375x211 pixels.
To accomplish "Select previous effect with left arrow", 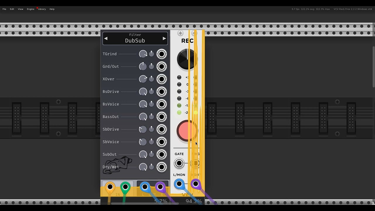I will click(106, 38).
